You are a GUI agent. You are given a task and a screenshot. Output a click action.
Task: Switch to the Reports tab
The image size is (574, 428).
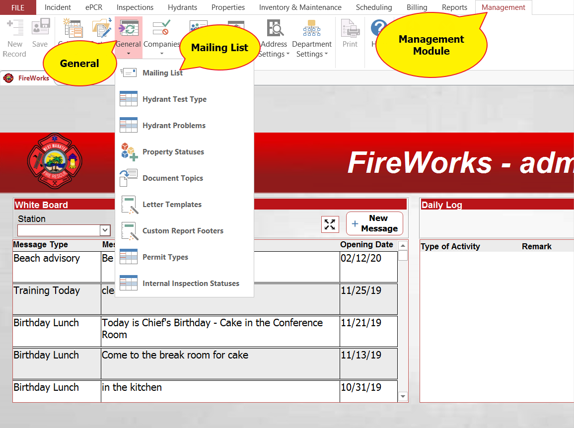[454, 7]
